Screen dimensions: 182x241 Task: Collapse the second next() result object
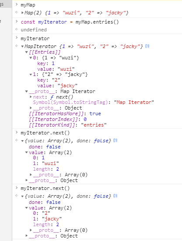[22, 196]
